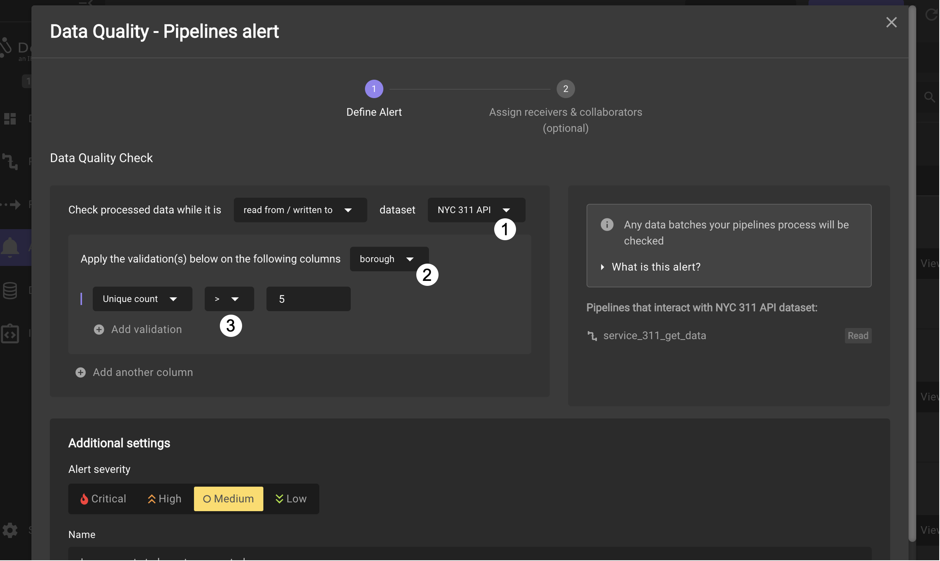Click the pipeline icon next to service_311_get_data
Image resolution: width=940 pixels, height=561 pixels.
593,336
